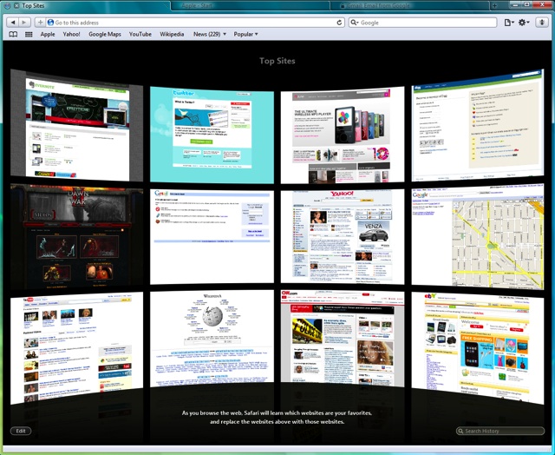Open the Wikipedia globe thumbnail
This screenshot has height=455, width=555.
[212, 339]
